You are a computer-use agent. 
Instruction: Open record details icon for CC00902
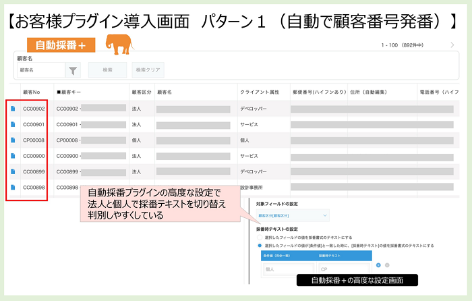tap(13, 108)
